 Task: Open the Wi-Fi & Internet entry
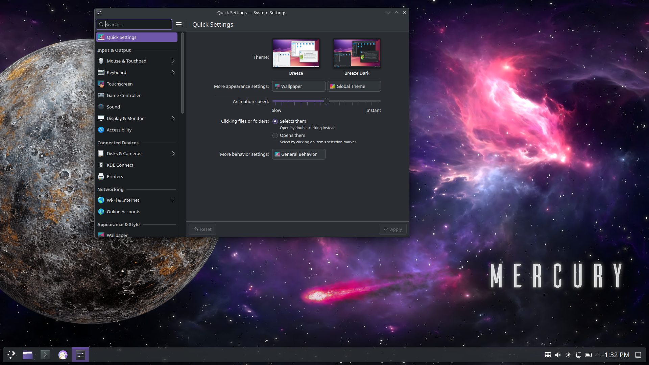[x=137, y=200]
